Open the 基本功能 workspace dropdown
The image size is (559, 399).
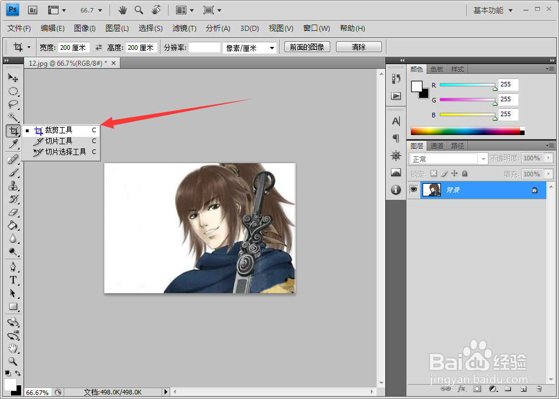click(x=493, y=10)
